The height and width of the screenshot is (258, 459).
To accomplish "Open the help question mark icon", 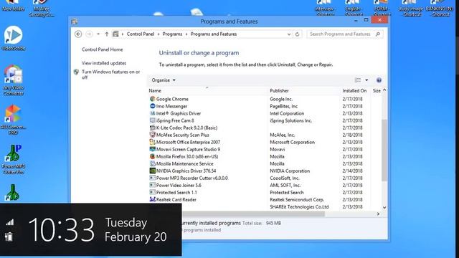I will coord(379,80).
